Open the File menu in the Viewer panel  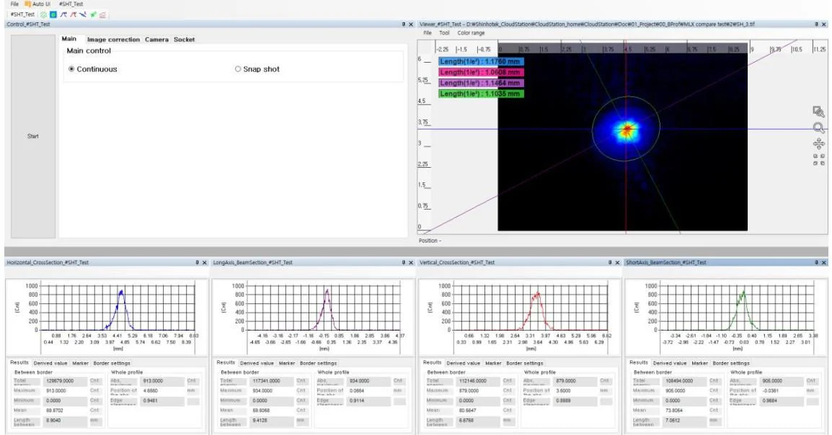pos(428,33)
